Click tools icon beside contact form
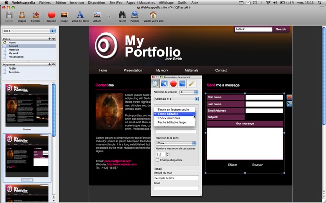Screen dimensions: 326x203 (x=289, y=104)
